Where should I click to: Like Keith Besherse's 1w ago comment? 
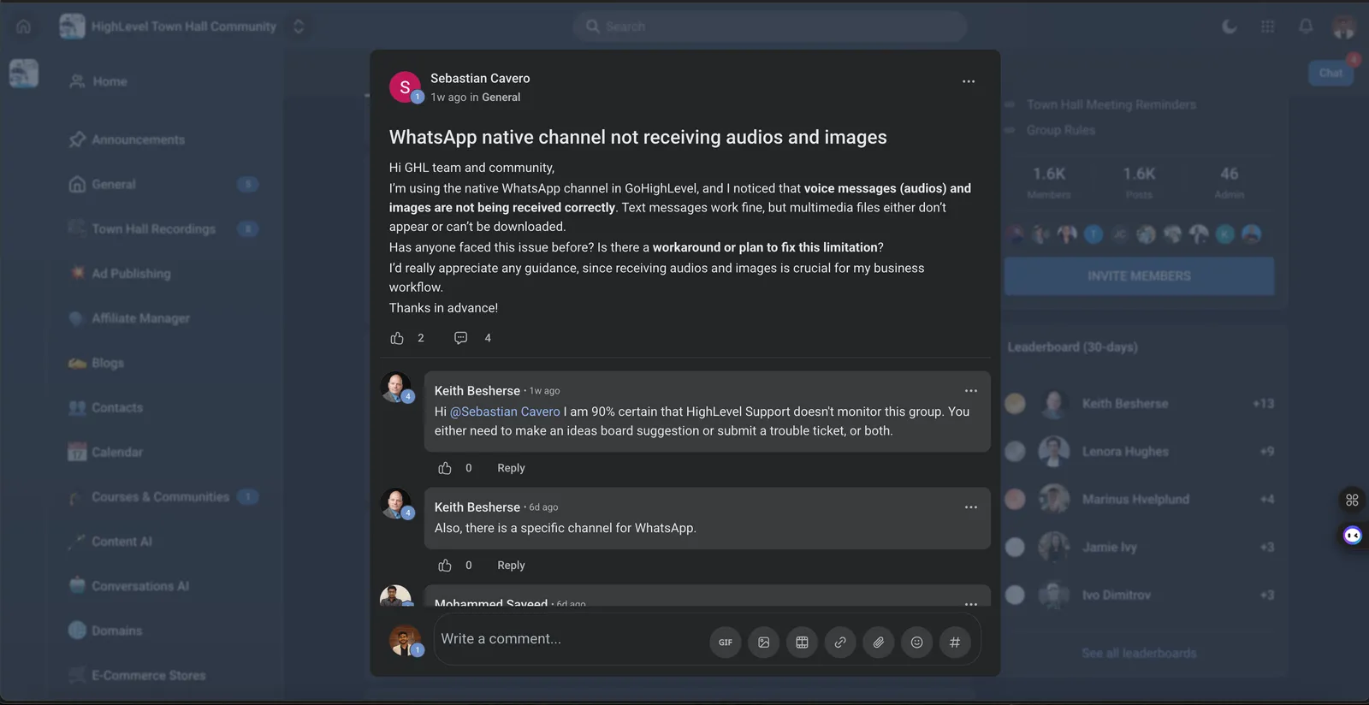[445, 468]
